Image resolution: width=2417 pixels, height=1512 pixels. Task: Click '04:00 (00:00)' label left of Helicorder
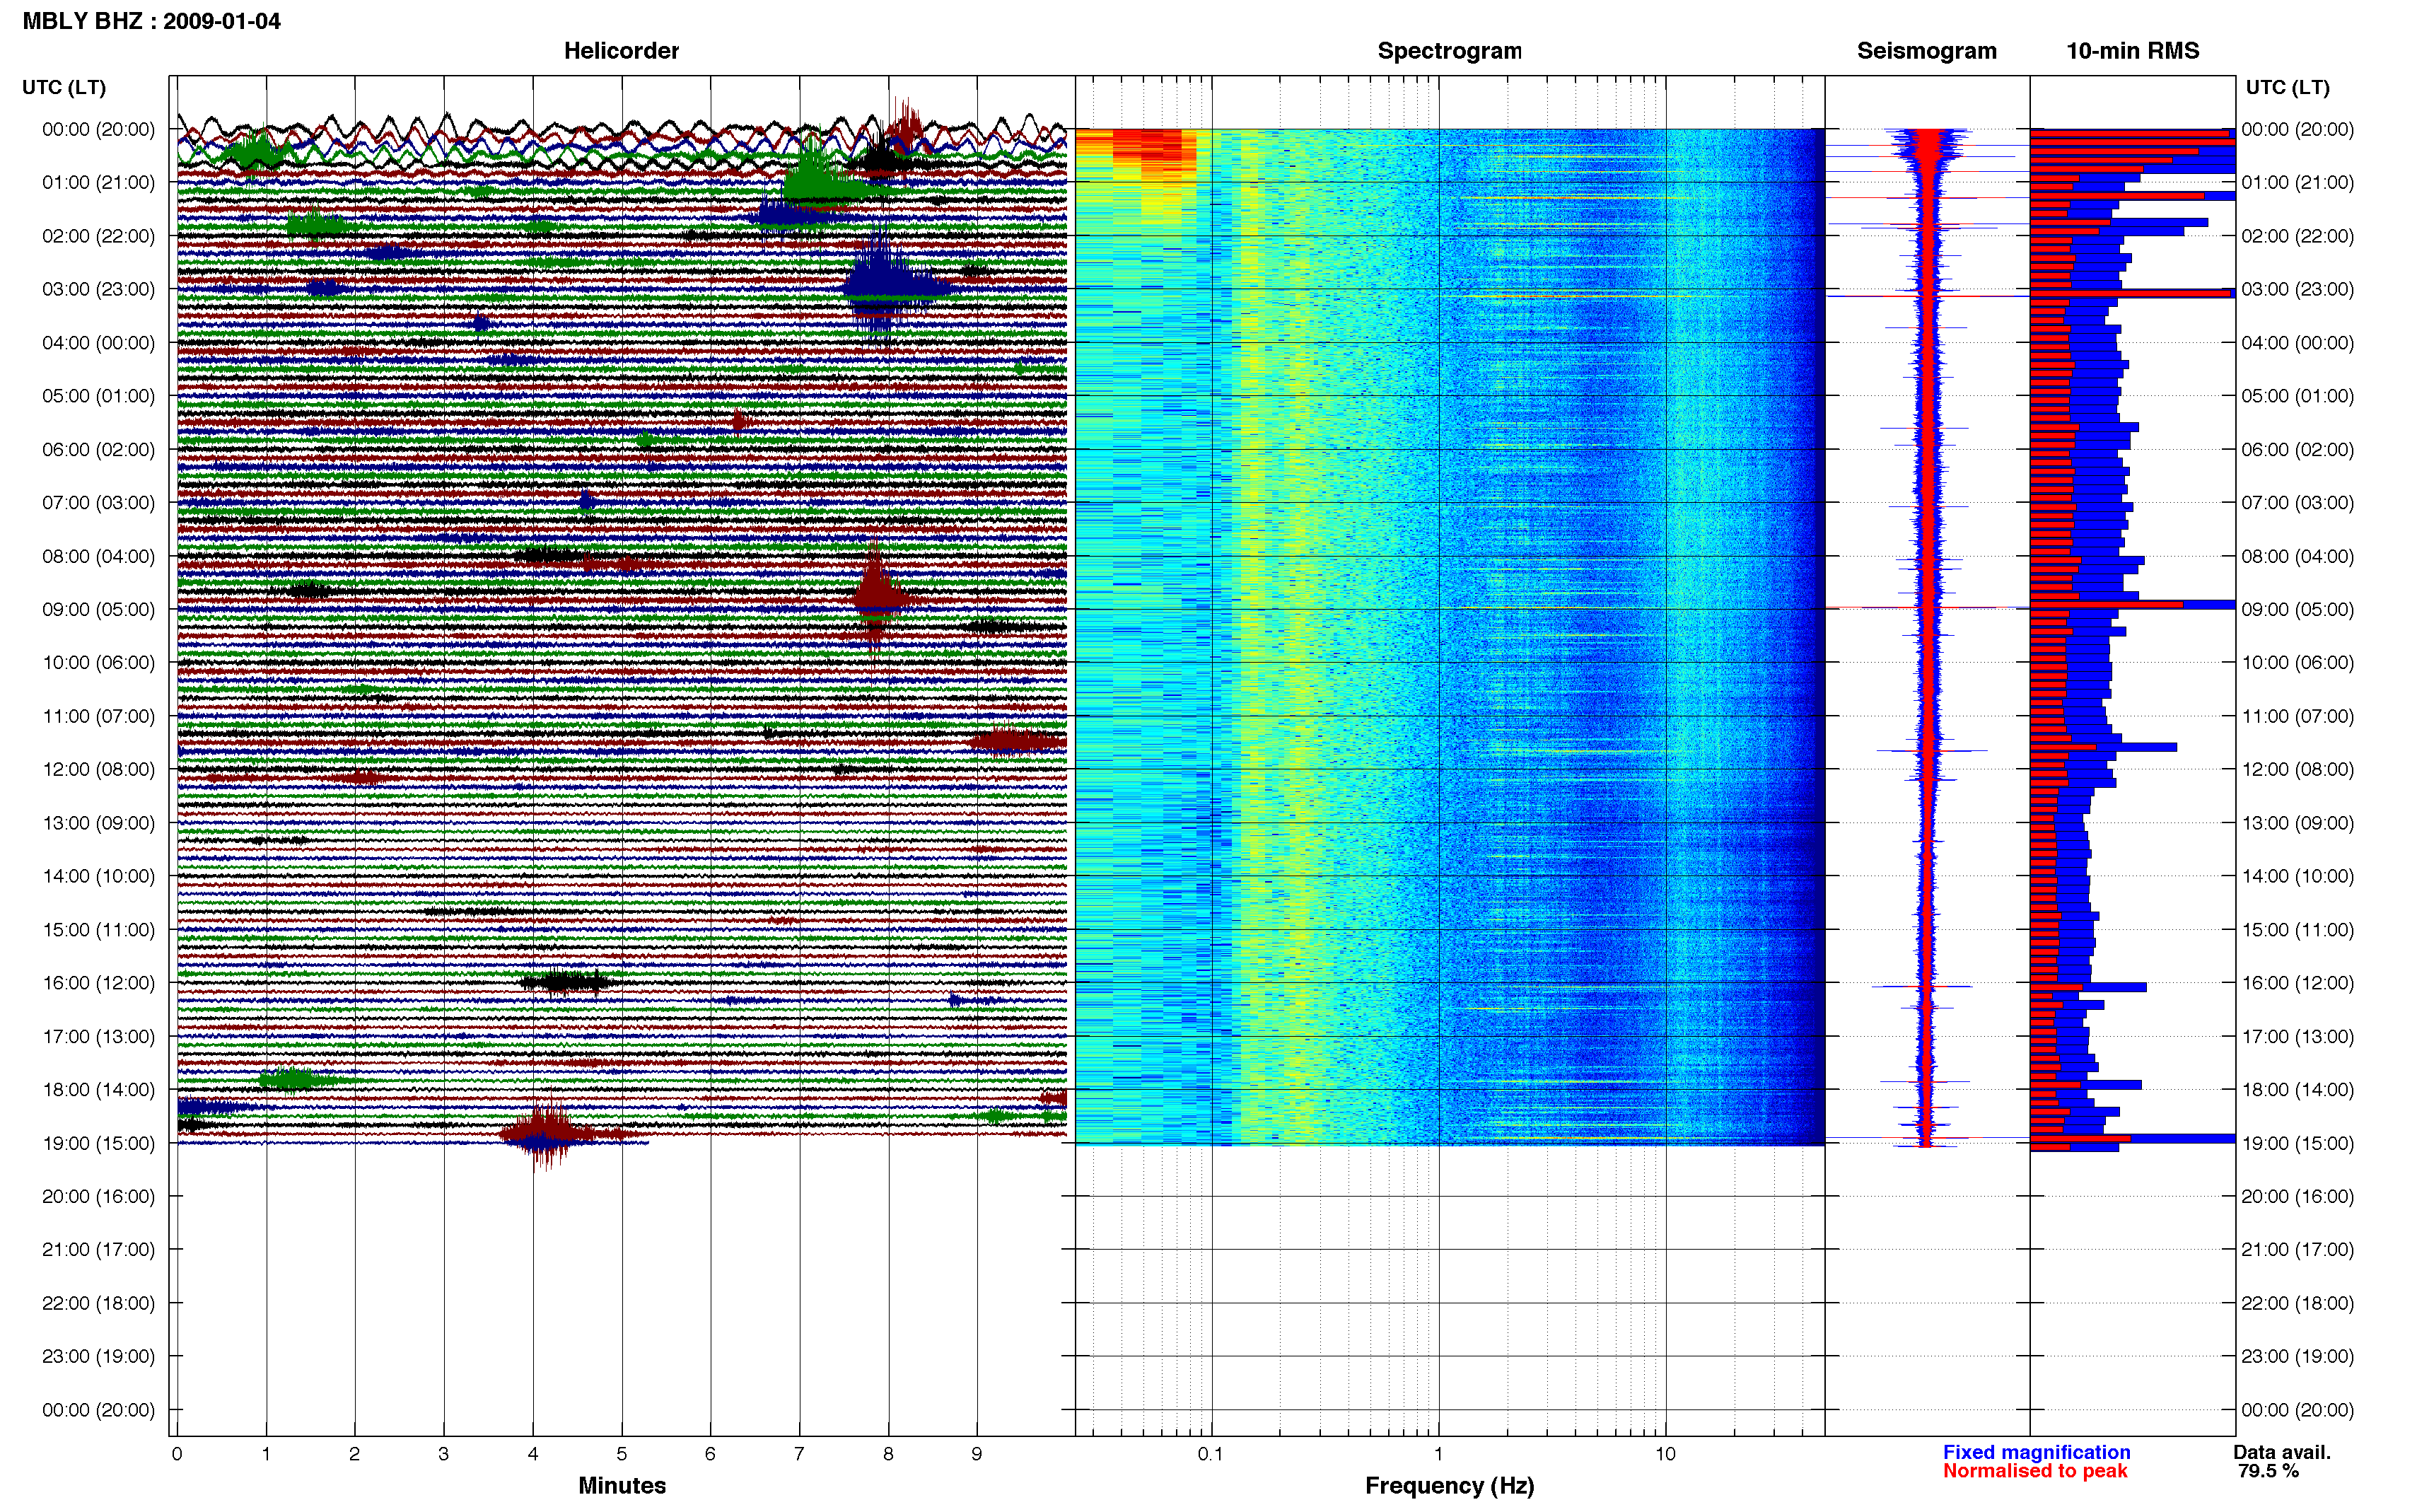tap(98, 343)
